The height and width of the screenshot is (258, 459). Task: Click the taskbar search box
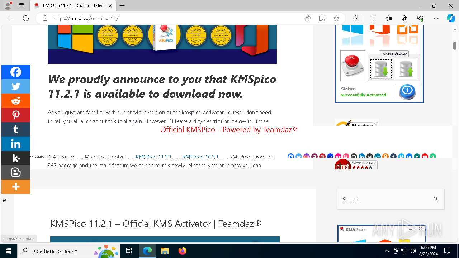(x=68, y=251)
